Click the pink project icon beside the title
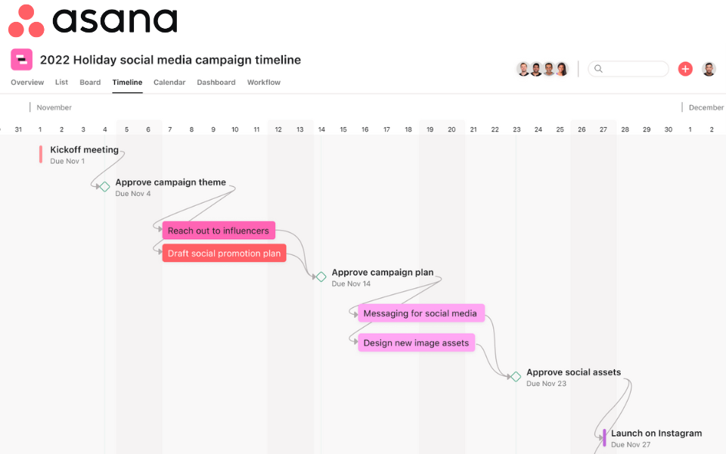The image size is (726, 454). tap(21, 60)
